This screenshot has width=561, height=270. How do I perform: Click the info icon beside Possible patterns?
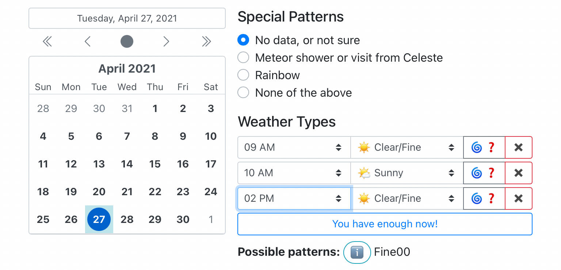click(357, 252)
